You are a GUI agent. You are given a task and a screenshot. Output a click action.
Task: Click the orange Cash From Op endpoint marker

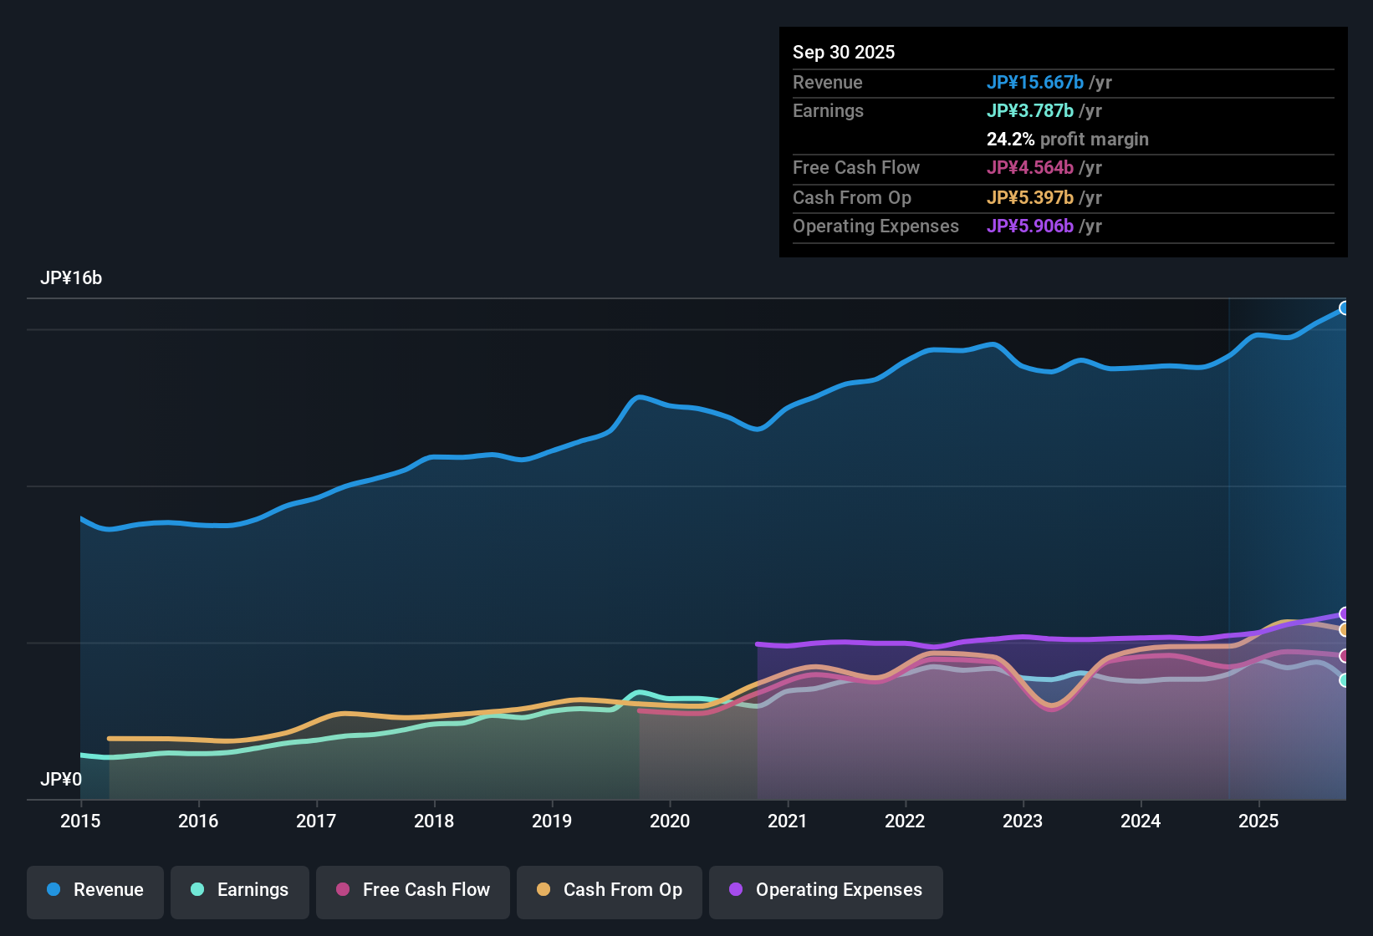(x=1344, y=631)
